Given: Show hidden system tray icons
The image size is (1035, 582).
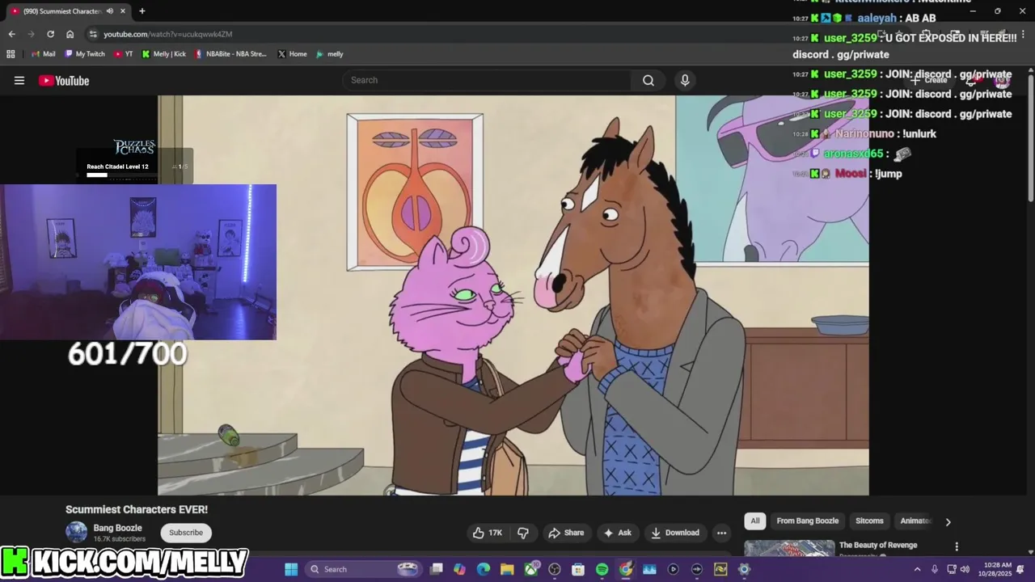Looking at the screenshot, I should 917,569.
